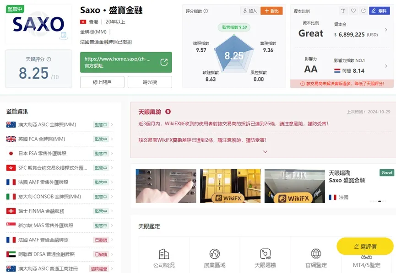Click the red complaint warning banner
This screenshot has height=273, width=396.
coord(342,84)
